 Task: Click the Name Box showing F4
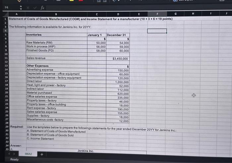[x=7, y=8]
